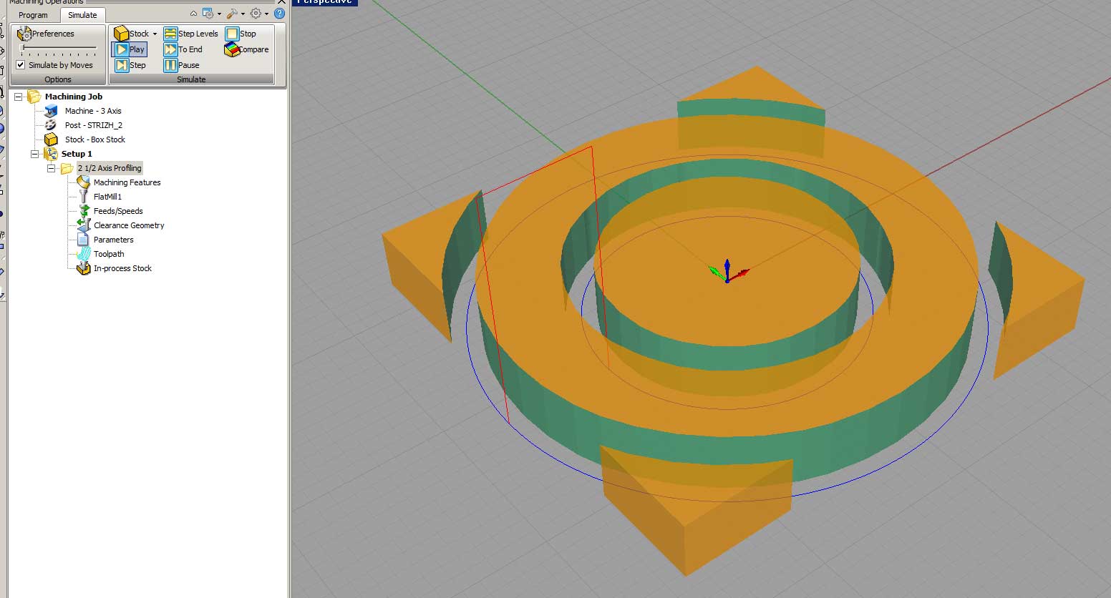Click the Step simulation icon

coord(122,65)
